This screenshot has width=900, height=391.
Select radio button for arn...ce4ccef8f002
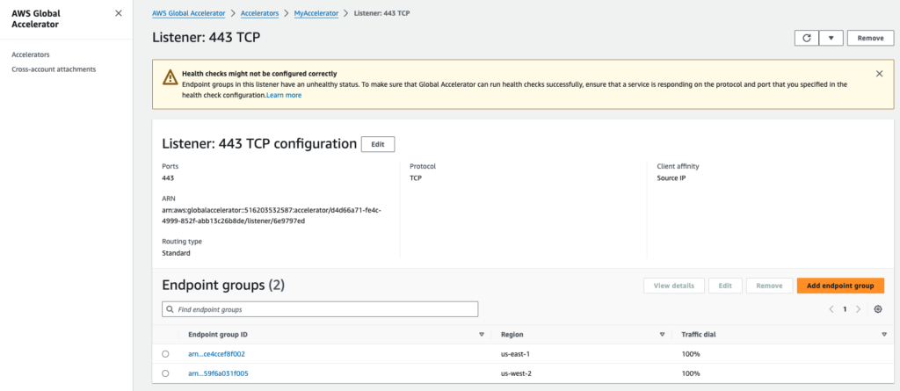pyautogui.click(x=166, y=354)
